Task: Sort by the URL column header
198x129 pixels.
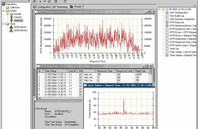Action: click(x=87, y=71)
